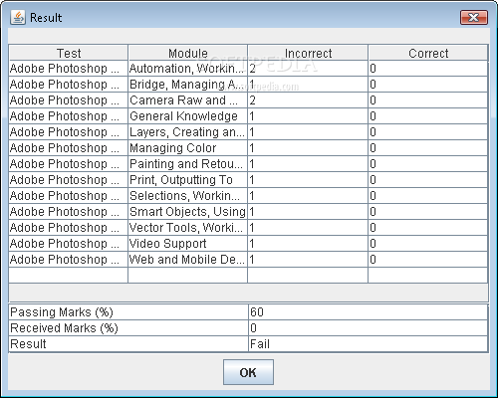This screenshot has width=498, height=398.
Task: Select the General Knowledge module cell
Action: pyautogui.click(x=188, y=116)
